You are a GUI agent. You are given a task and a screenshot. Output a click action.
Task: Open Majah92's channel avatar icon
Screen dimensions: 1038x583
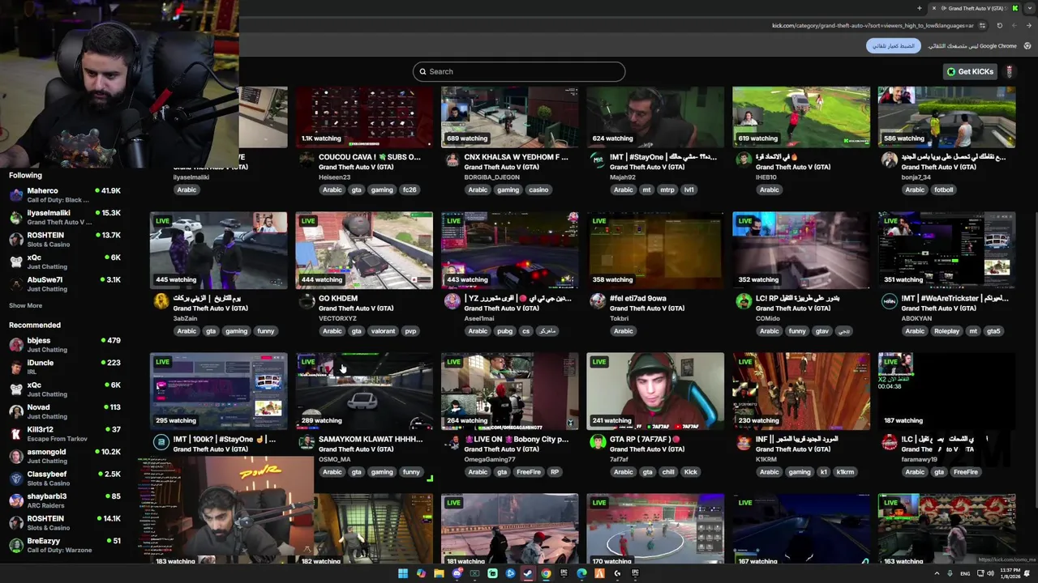598,160
